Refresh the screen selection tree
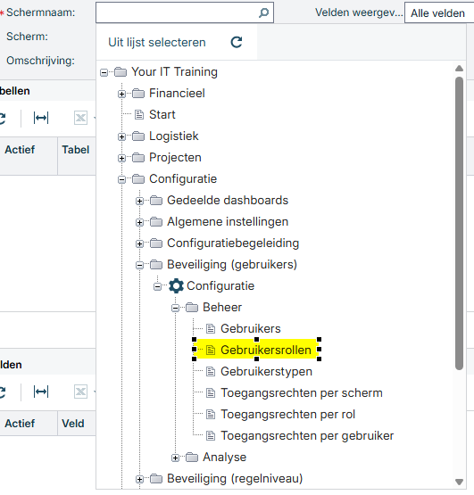 pyautogui.click(x=237, y=42)
